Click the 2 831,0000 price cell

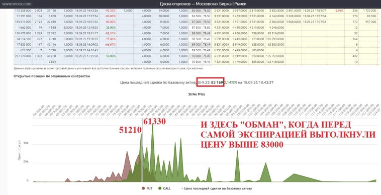[x=221, y=11]
